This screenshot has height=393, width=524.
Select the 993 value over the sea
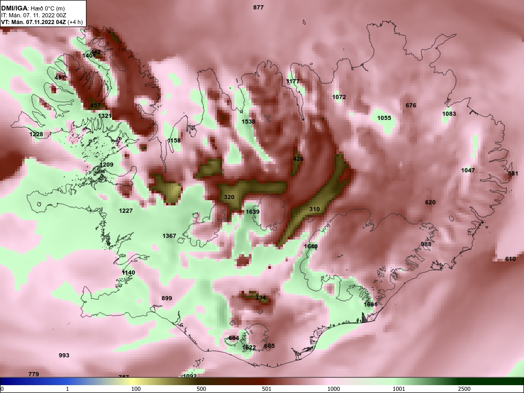[x=64, y=355]
